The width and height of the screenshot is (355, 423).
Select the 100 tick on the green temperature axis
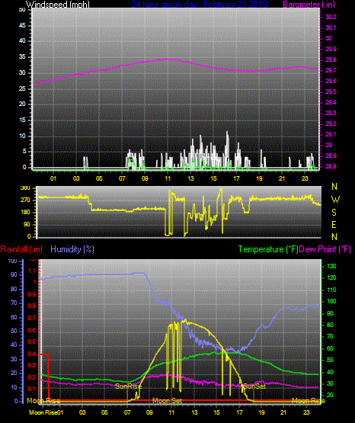[x=331, y=301]
